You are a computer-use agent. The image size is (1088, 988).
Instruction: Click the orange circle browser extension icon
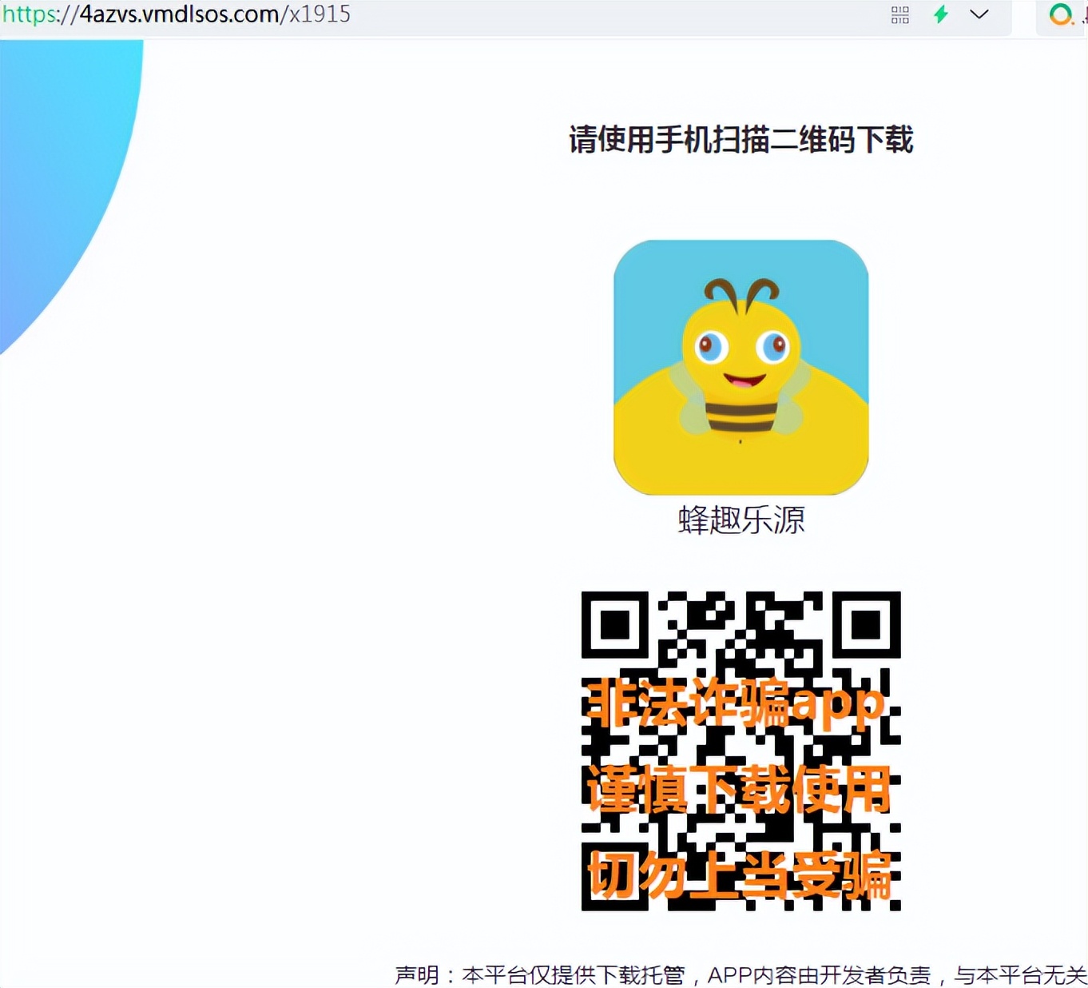[1061, 14]
